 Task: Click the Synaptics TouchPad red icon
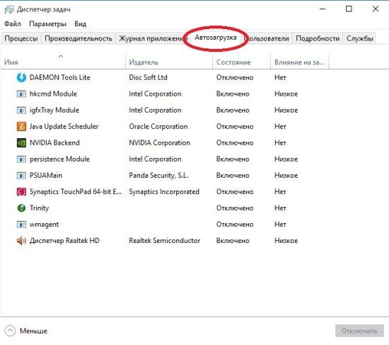tap(21, 192)
